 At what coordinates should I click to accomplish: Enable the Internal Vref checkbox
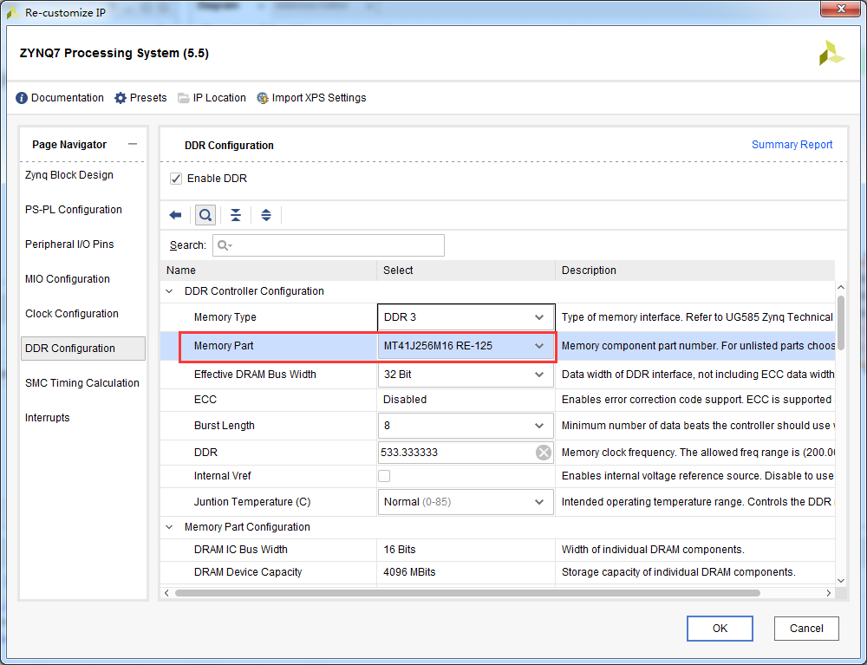[x=384, y=476]
